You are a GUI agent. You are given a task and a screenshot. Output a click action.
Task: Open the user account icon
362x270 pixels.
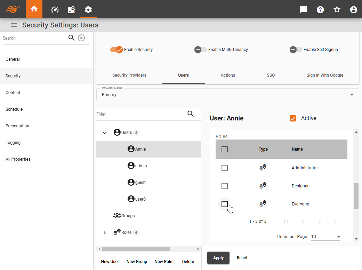[353, 9]
